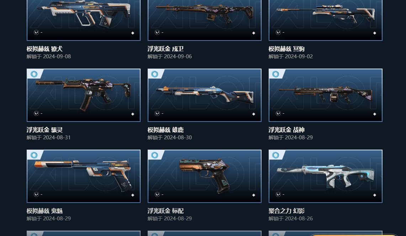This screenshot has width=406, height=236.
Task: Click the blue ring badge on 浮光跃金 标配 card
Action: coord(154,155)
